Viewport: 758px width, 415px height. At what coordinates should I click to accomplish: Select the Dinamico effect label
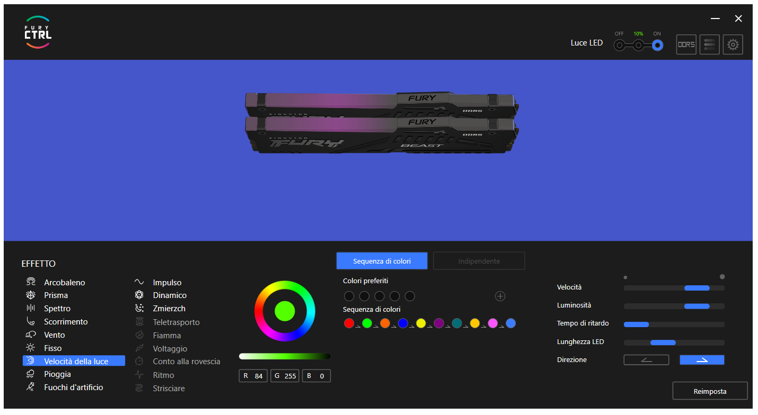point(170,295)
